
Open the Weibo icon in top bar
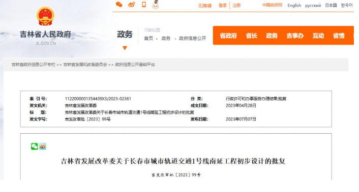[132, 5]
